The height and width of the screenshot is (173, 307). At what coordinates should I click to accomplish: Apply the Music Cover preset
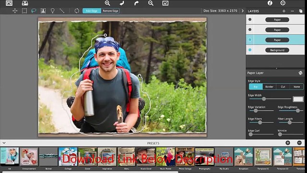146,157
